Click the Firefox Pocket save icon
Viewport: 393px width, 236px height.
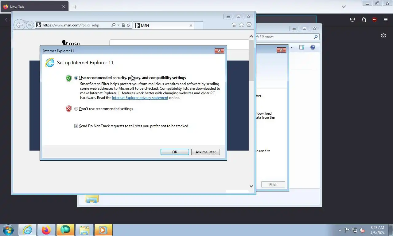[x=352, y=20]
